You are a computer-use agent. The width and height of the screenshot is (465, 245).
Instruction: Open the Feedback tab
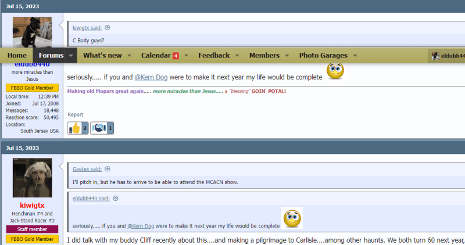click(x=214, y=55)
